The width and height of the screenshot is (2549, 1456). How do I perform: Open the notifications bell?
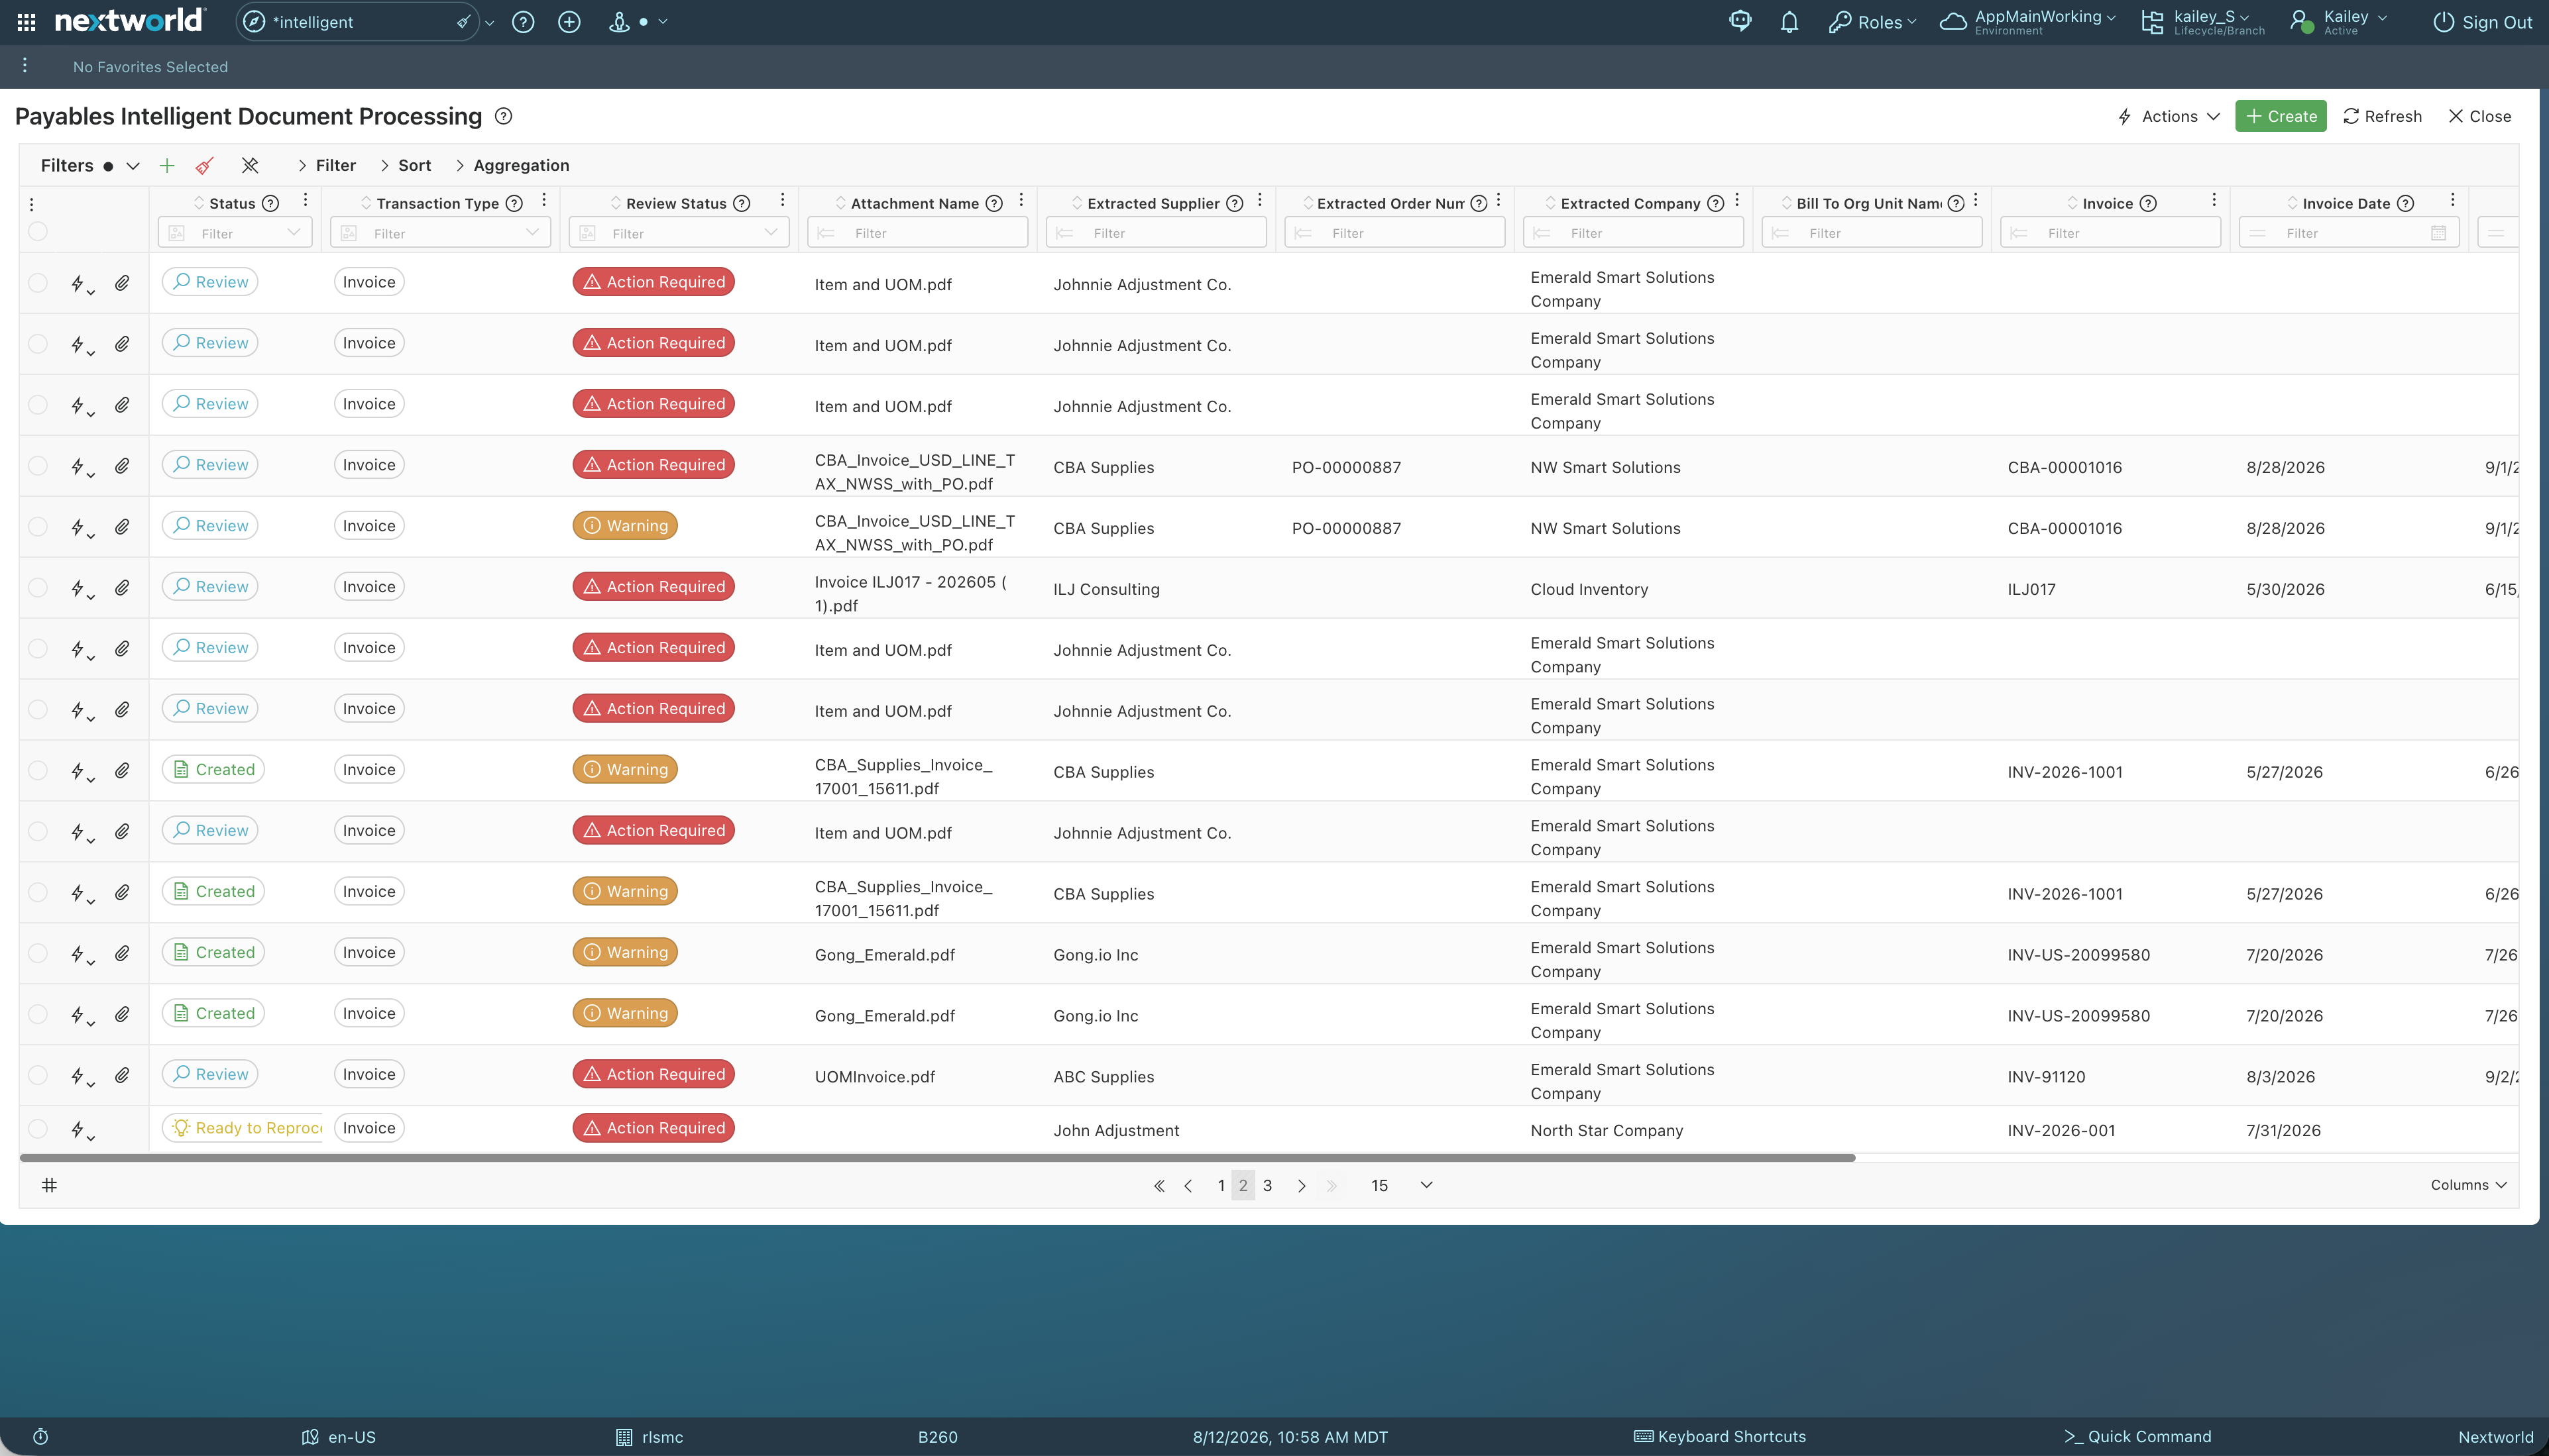[1789, 22]
